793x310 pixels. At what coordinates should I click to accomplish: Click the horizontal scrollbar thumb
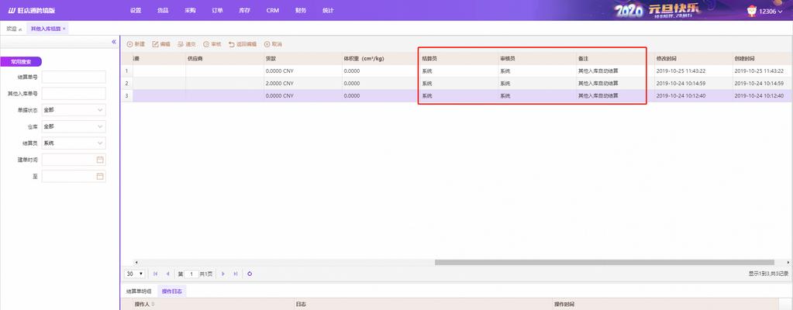[x=605, y=262]
